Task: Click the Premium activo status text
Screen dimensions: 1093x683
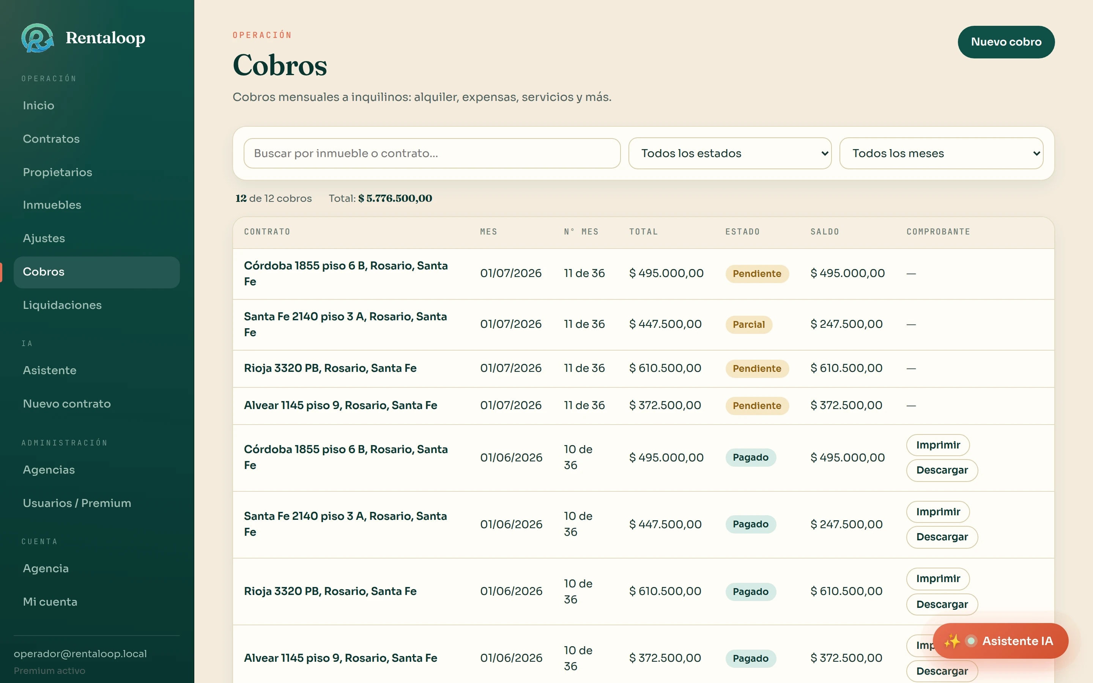Action: coord(49,671)
